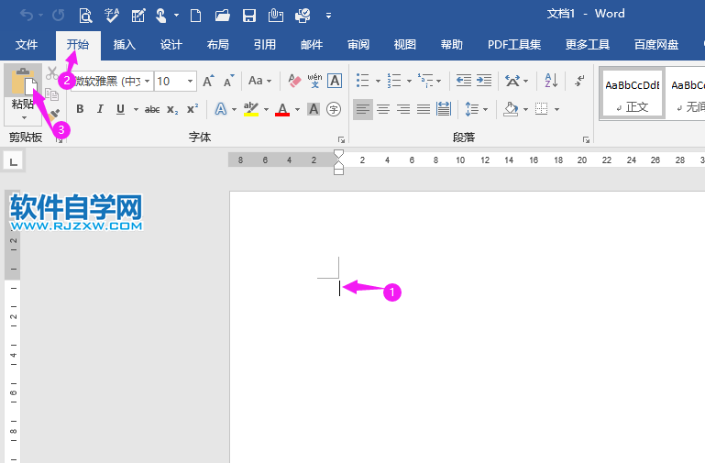
Task: Toggle Italic formatting
Action: (x=100, y=109)
